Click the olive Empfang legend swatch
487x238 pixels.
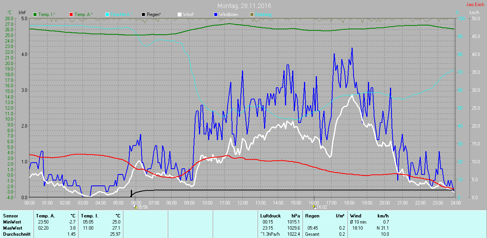[251, 14]
